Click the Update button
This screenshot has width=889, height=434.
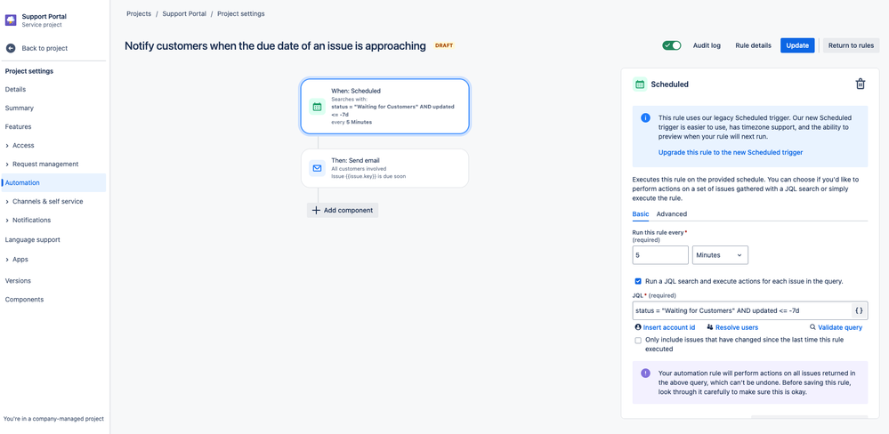tap(797, 45)
